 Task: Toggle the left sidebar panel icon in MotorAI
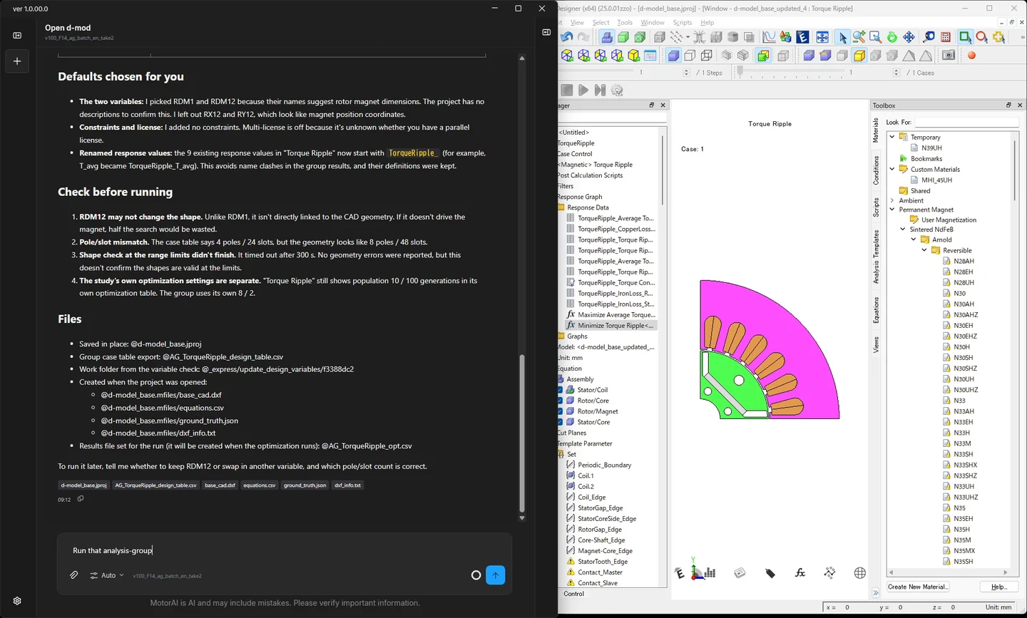17,35
